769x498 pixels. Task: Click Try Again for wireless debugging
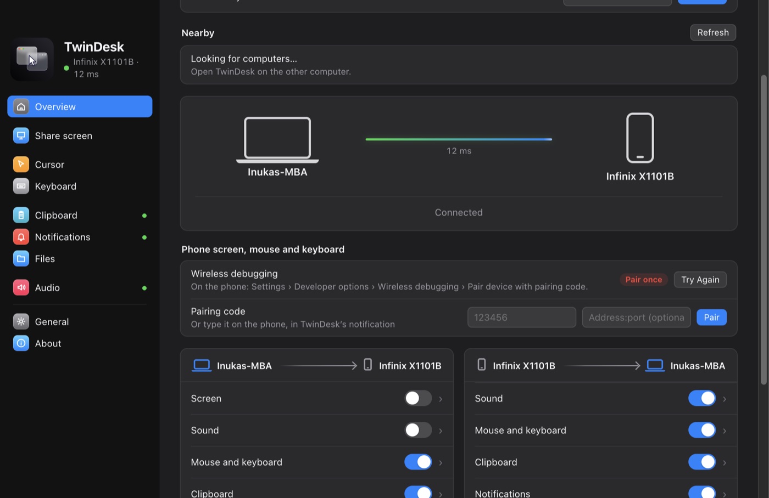(x=700, y=280)
